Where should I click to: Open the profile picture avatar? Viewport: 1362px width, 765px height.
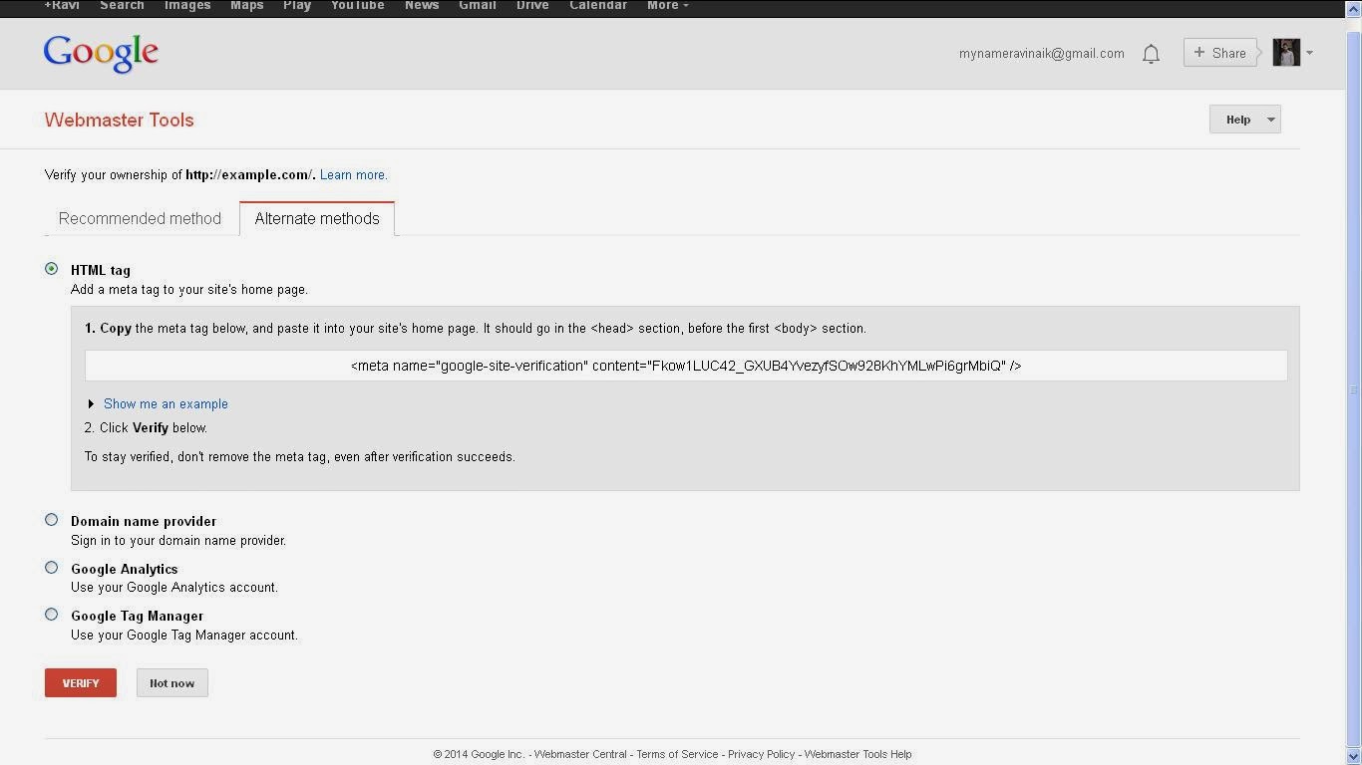point(1286,53)
